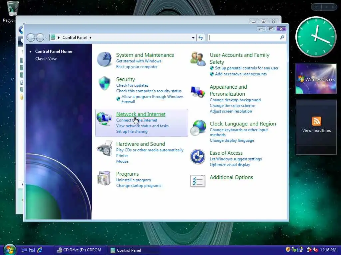341x255 pixels.
Task: Click the Clock, Language, and Region globe icon
Action: click(198, 128)
